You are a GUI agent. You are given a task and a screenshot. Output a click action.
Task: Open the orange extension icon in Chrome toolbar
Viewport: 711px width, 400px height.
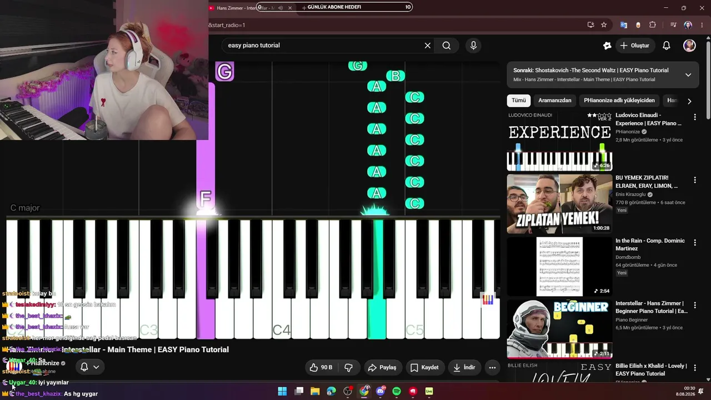[638, 25]
